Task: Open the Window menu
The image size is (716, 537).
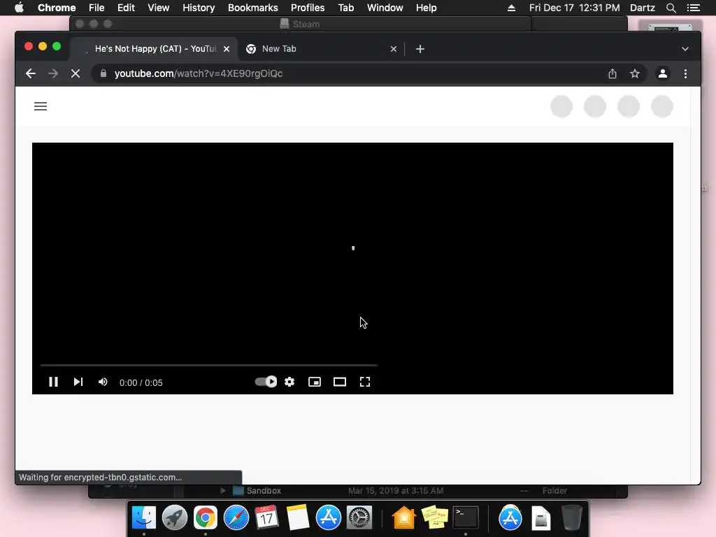Action: point(385,8)
